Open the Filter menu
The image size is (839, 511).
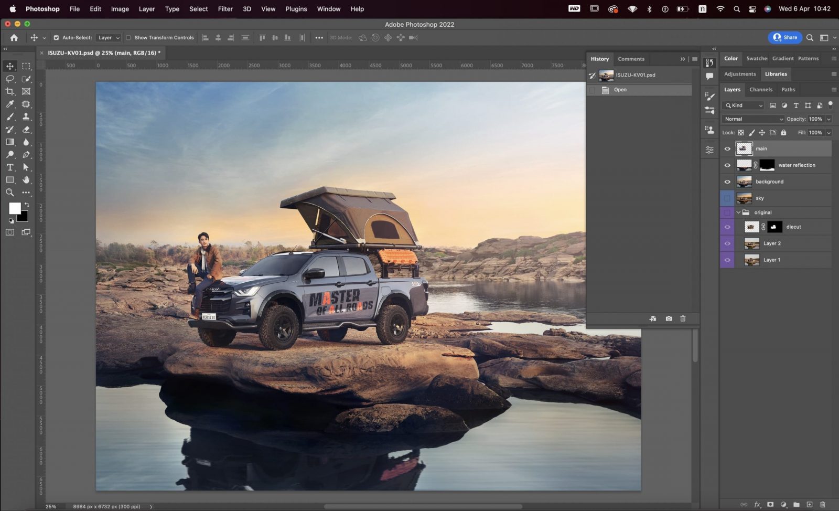(x=225, y=9)
